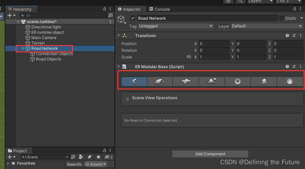
Task: Open Project panel more options menu
Action: (x=110, y=150)
